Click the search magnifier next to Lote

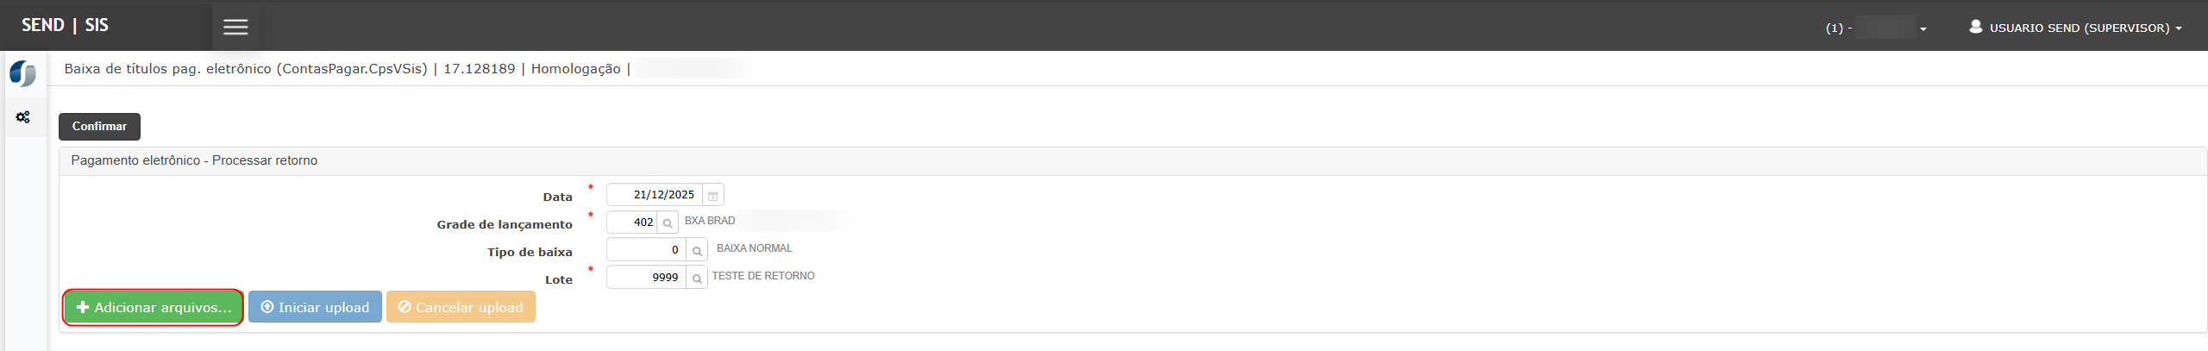click(x=697, y=278)
